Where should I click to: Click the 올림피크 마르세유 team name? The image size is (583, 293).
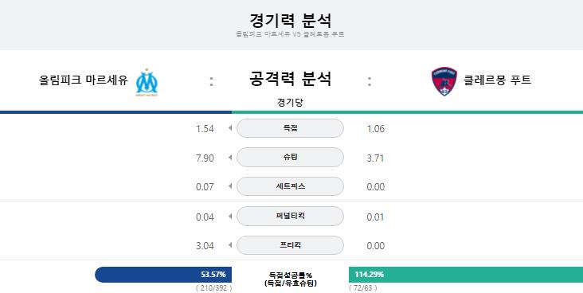point(84,80)
